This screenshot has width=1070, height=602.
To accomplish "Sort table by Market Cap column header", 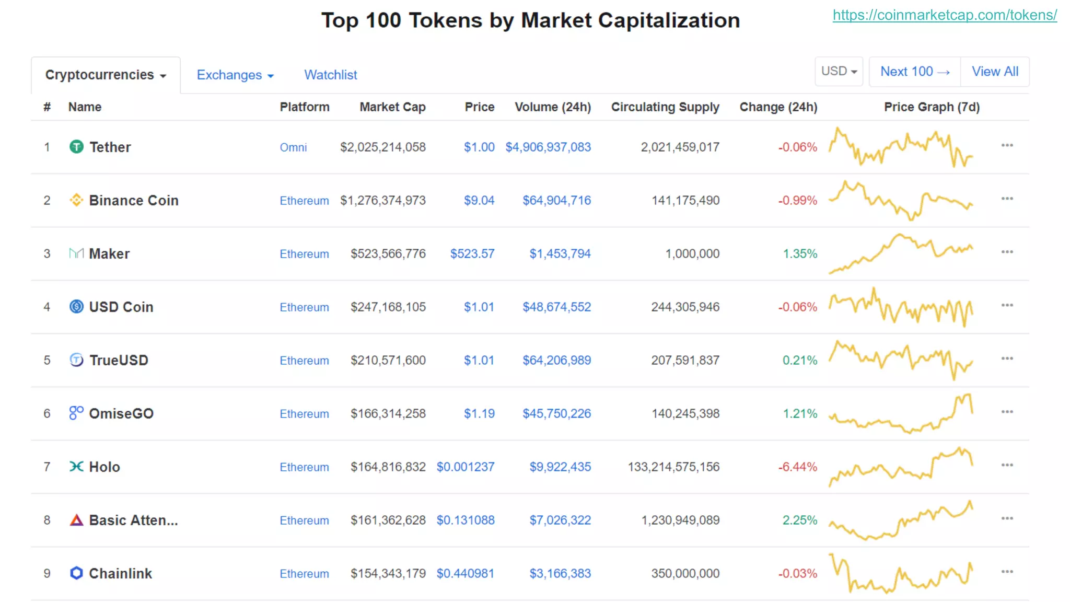I will tap(392, 107).
